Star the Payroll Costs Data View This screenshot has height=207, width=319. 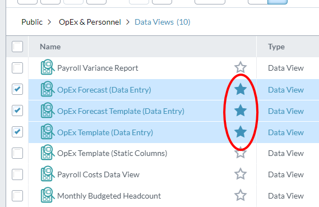pos(241,174)
